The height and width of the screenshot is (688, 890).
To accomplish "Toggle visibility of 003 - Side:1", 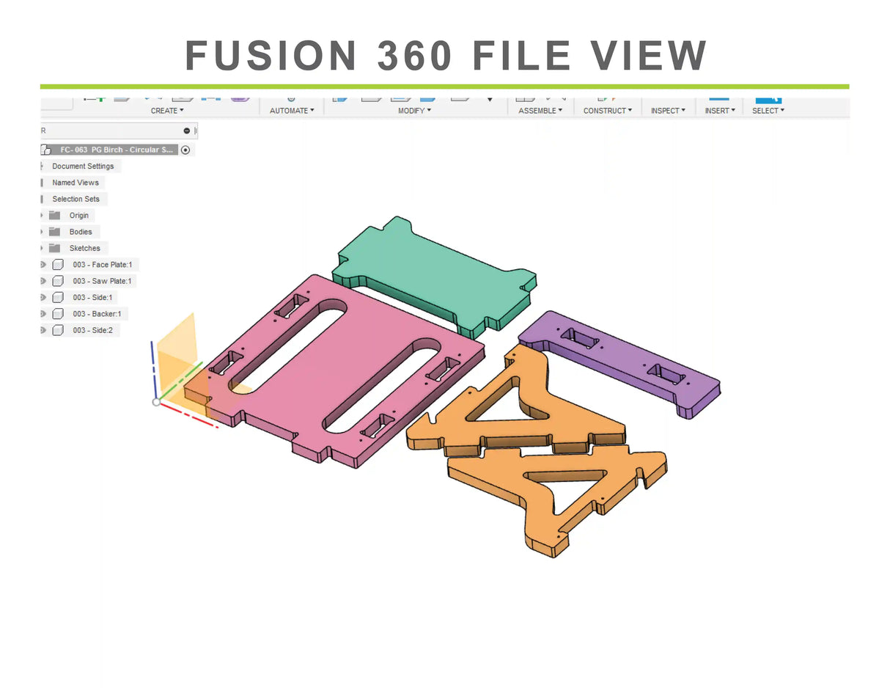I will pyautogui.click(x=43, y=297).
